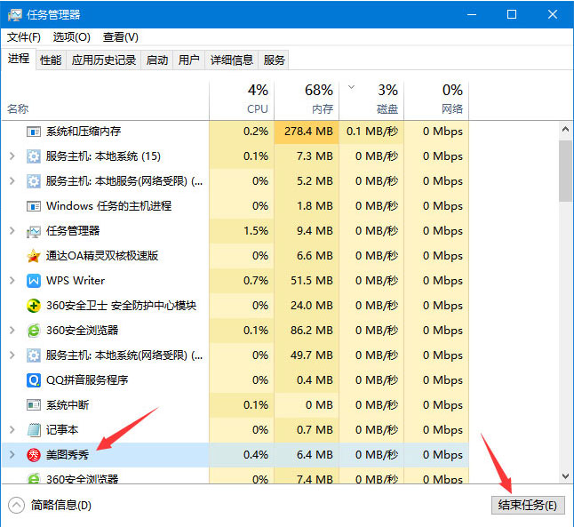The image size is (574, 527).
Task: Click the QQ拼音服务程序 icon
Action: point(34,380)
